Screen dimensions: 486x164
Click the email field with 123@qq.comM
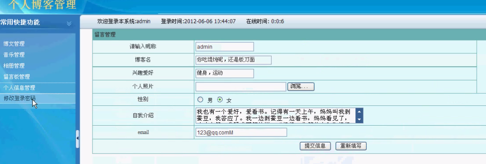click(x=241, y=132)
